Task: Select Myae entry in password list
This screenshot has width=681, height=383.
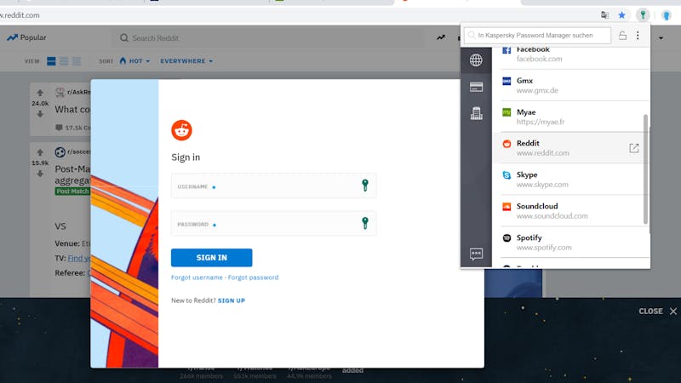Action: [571, 117]
